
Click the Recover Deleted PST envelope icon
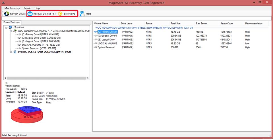coord(30,14)
